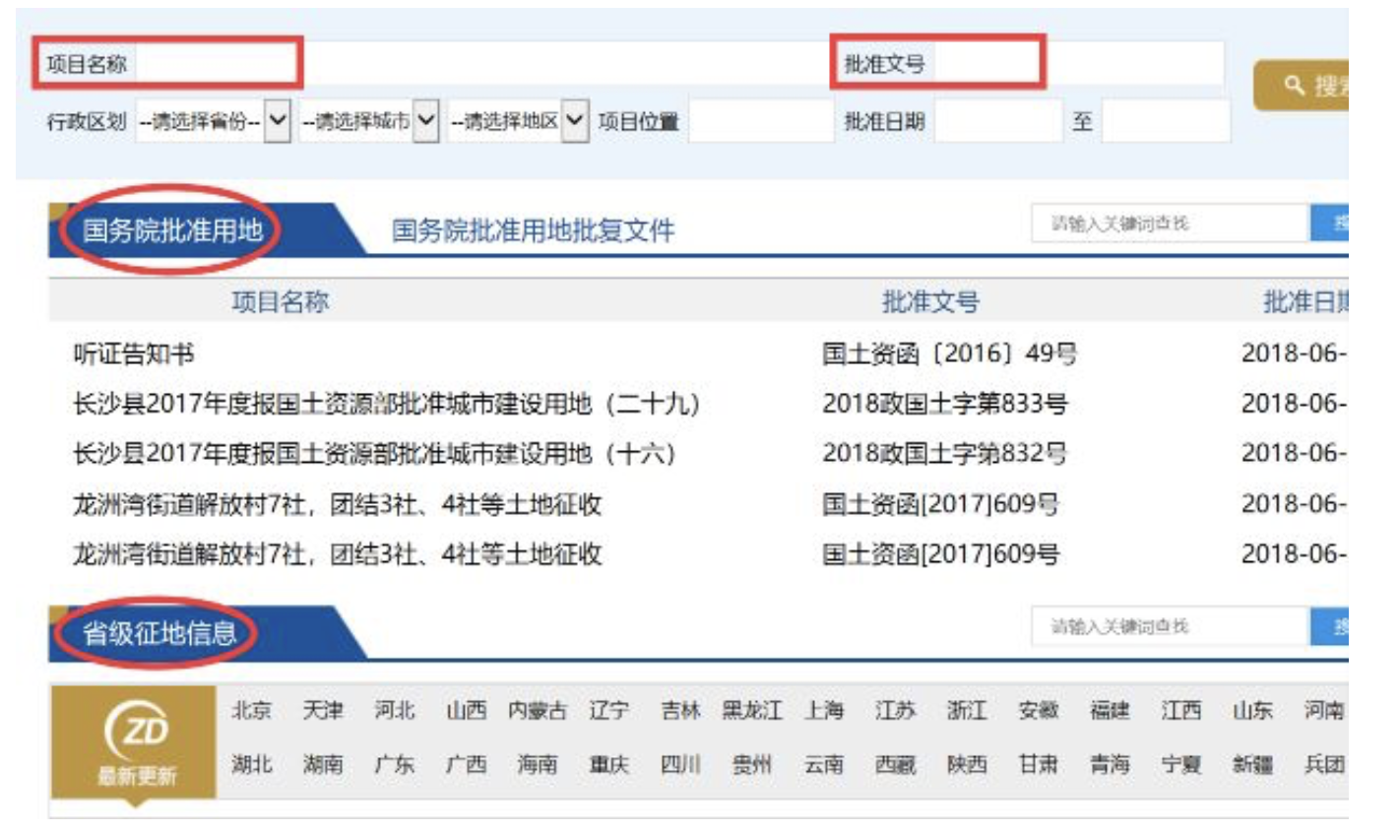
Task: Select 北京 in the province list
Action: (251, 711)
